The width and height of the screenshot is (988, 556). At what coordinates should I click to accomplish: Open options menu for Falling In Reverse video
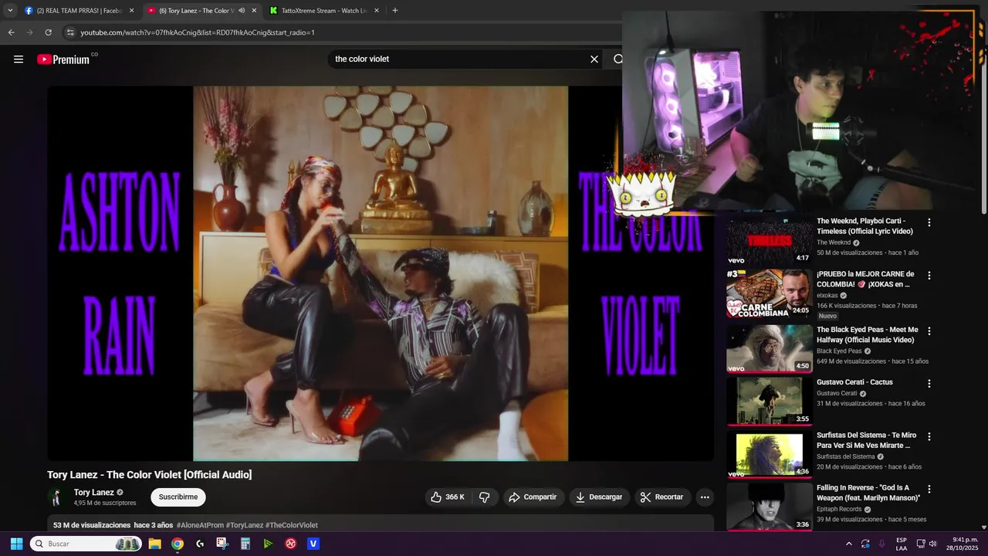929,490
